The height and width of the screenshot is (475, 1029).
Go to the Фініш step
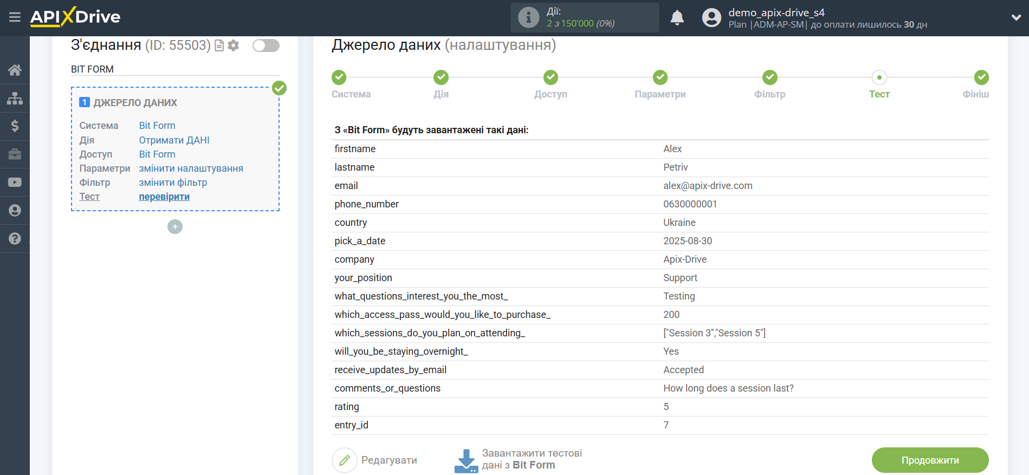pyautogui.click(x=976, y=85)
